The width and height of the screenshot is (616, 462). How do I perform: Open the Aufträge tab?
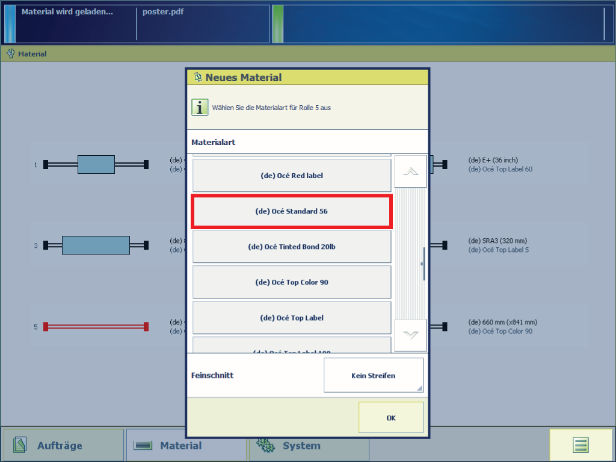[x=64, y=445]
